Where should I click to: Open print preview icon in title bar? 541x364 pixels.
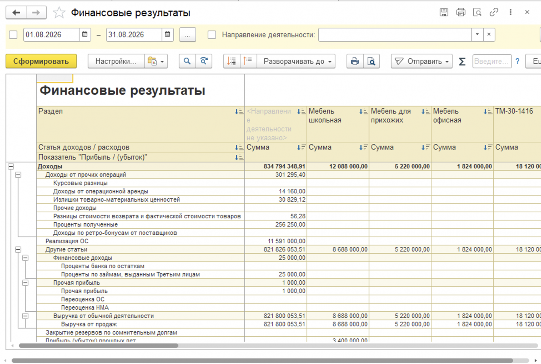477,12
